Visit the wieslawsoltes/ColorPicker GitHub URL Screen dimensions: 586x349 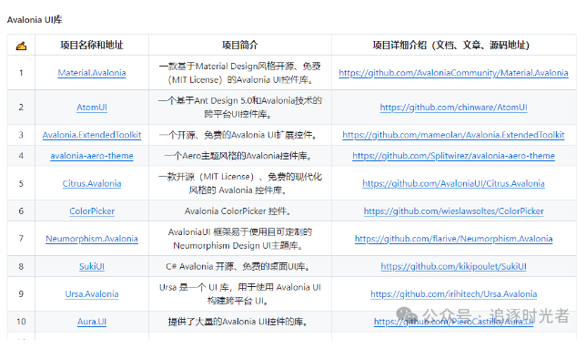click(x=453, y=211)
